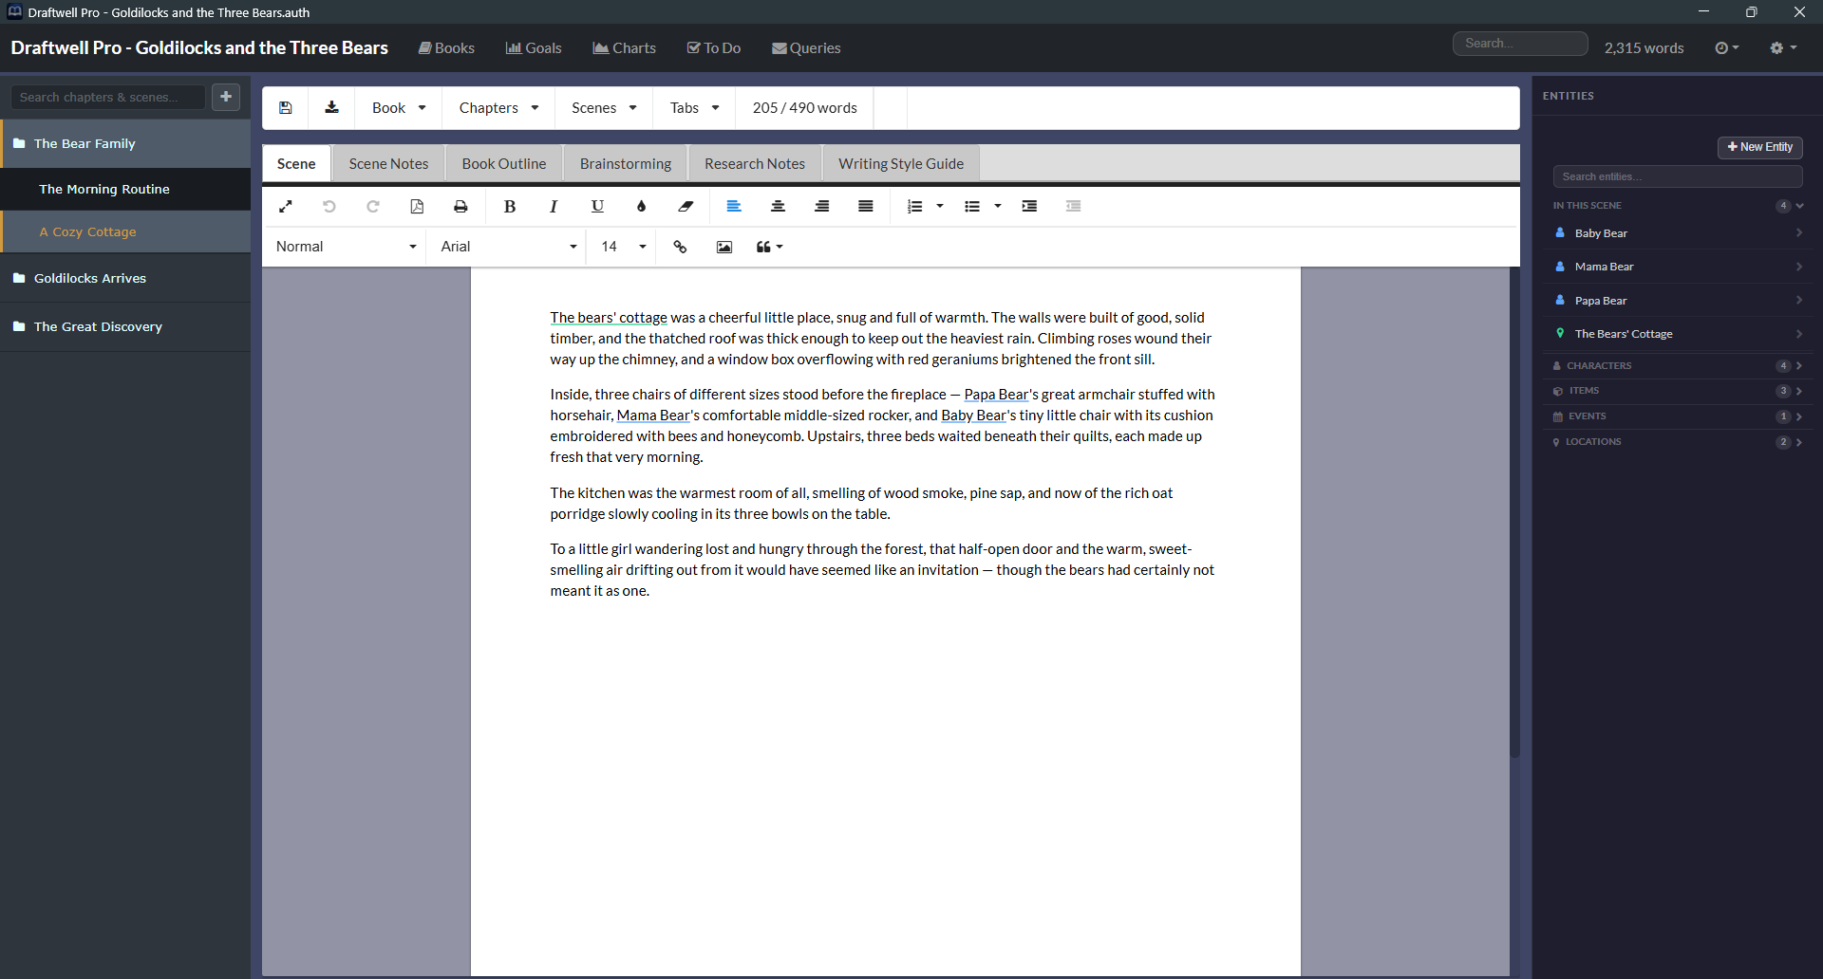Viewport: 1823px width, 979px height.
Task: Open bulleted list style dropdown arrow
Action: pyautogui.click(x=998, y=206)
